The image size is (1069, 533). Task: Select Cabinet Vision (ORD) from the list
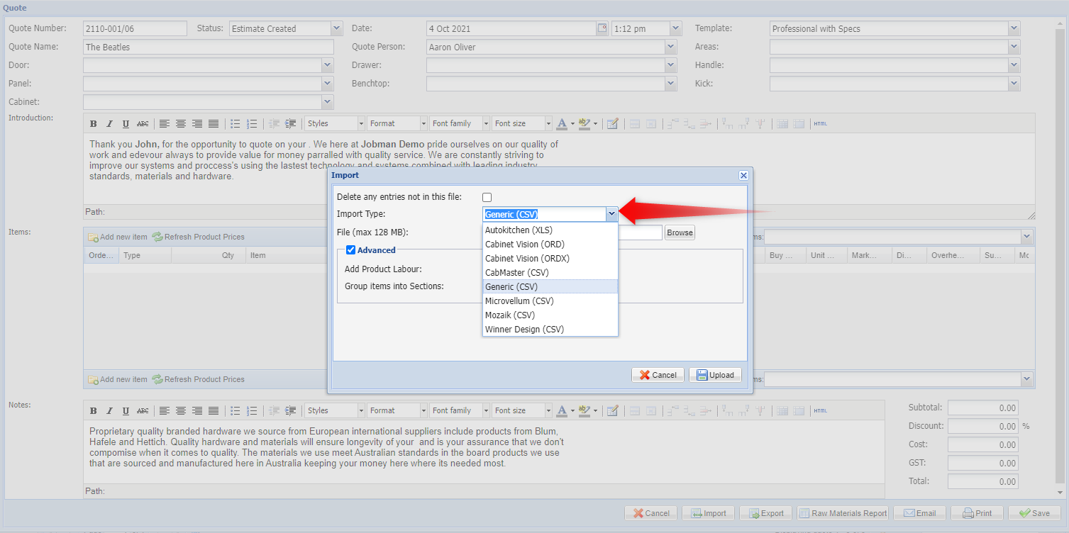click(524, 244)
